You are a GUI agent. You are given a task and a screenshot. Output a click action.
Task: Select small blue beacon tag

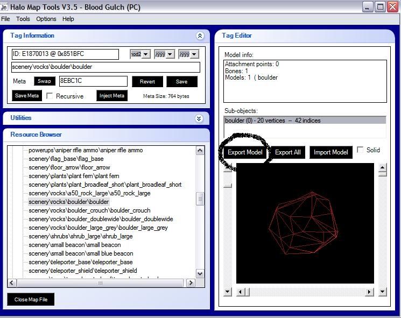coord(81,253)
